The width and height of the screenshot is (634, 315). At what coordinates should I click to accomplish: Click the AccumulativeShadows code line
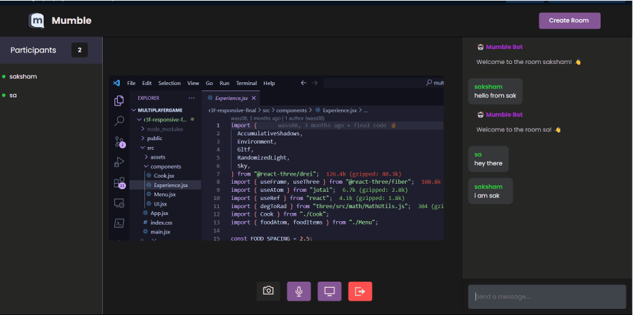pyautogui.click(x=270, y=133)
